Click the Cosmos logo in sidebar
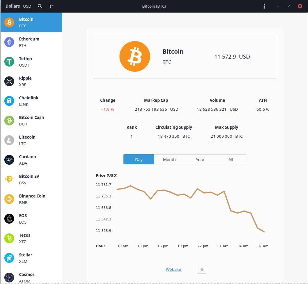This screenshot has width=308, height=284. [x=9, y=277]
